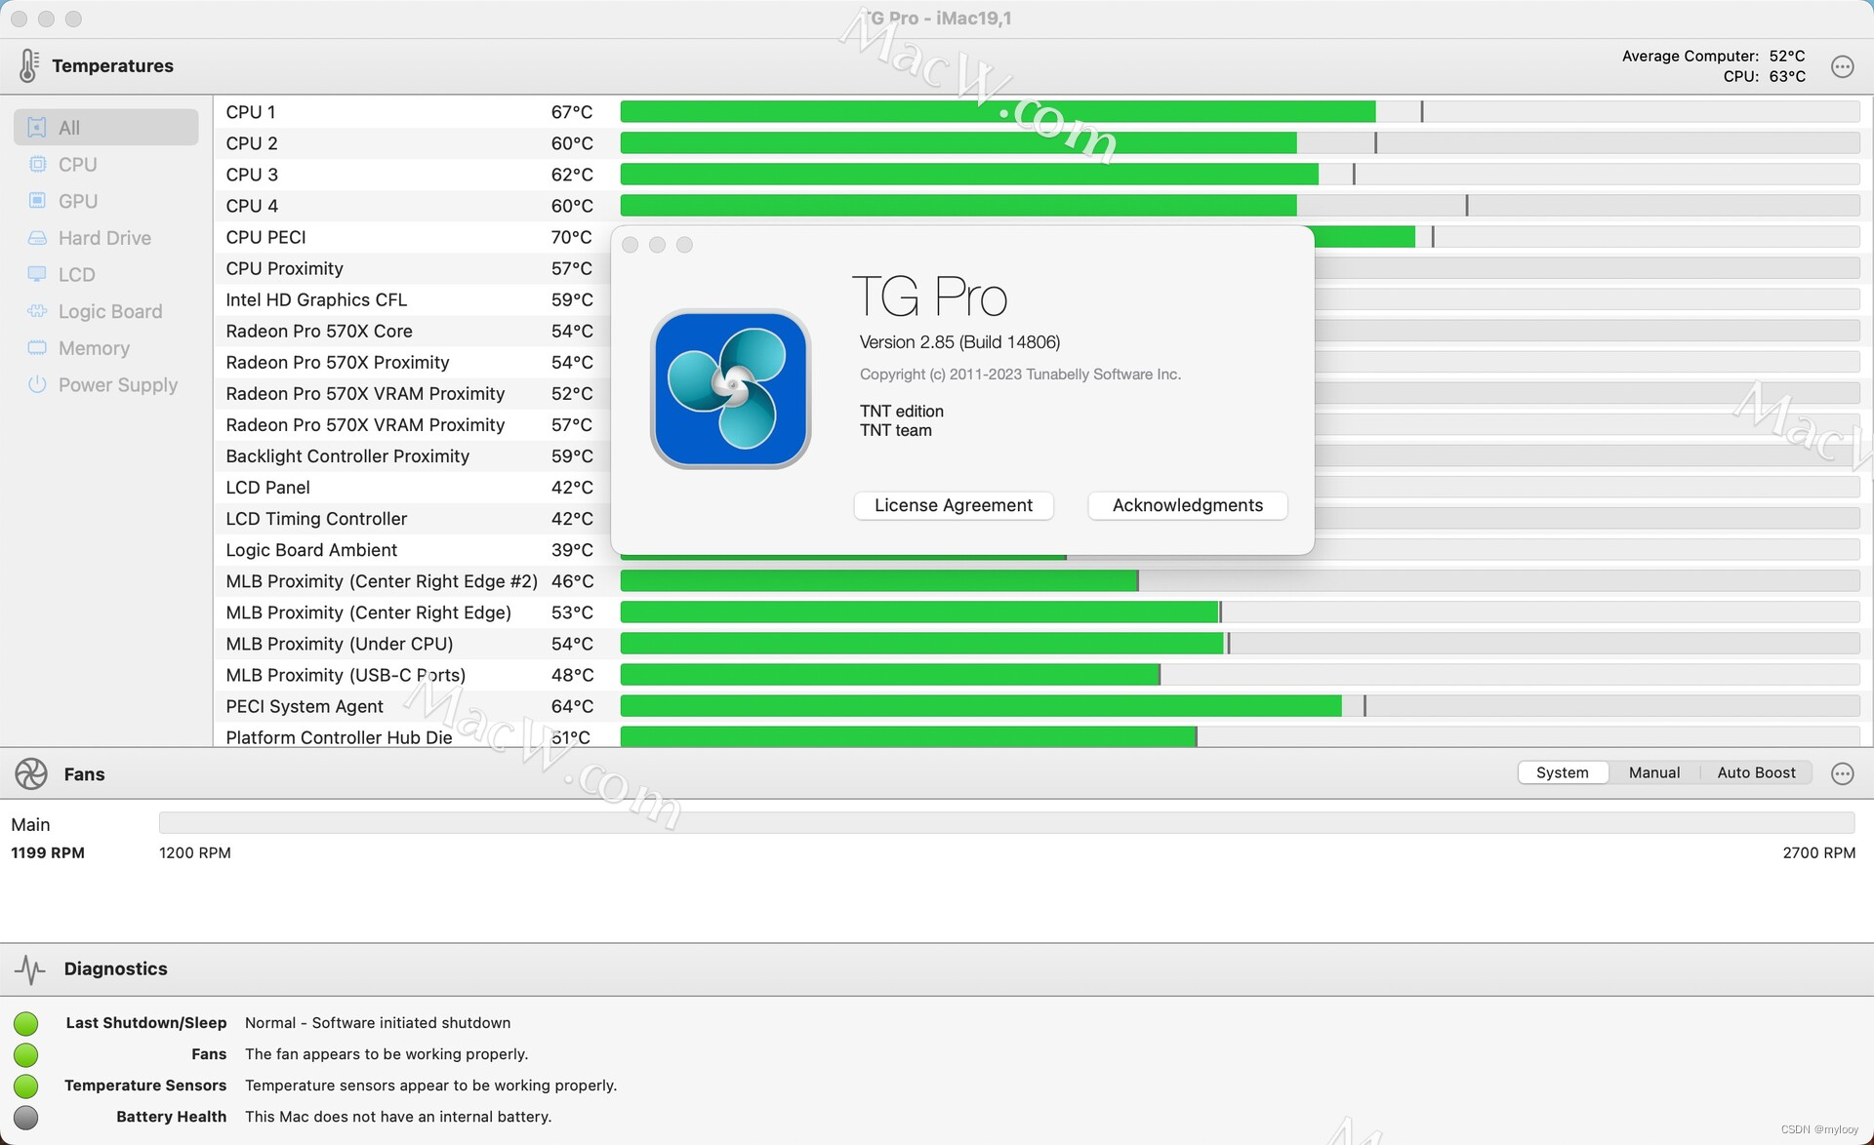Viewport: 1874px width, 1145px height.
Task: Show All temperatures category
Action: click(106, 127)
